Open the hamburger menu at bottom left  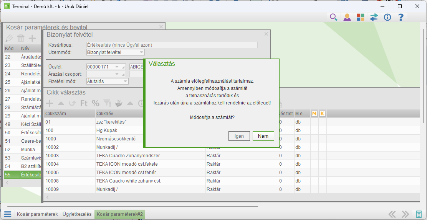(x=8, y=214)
